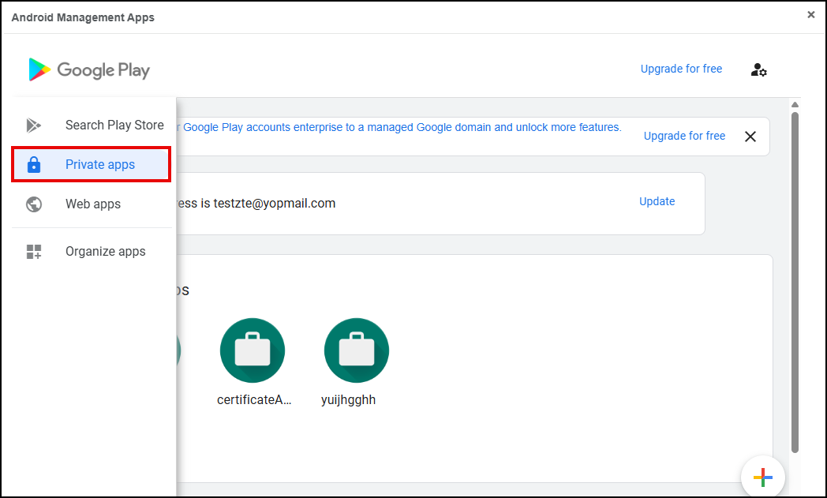The image size is (827, 498).
Task: Click the scrollbar up arrow
Action: pyautogui.click(x=795, y=105)
